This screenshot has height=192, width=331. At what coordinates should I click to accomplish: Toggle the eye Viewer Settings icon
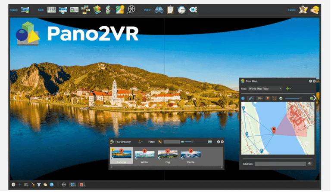pyautogui.click(x=193, y=10)
